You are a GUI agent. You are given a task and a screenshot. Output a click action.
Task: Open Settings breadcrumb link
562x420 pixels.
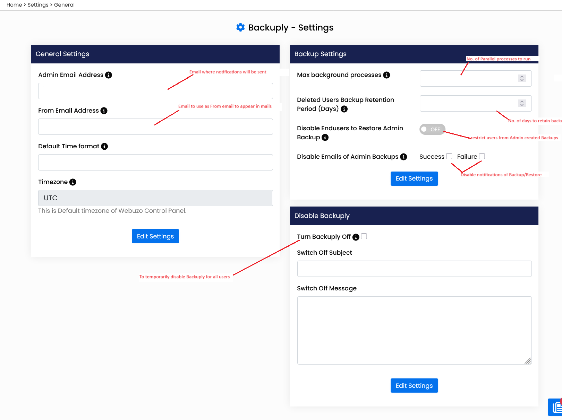(x=38, y=5)
